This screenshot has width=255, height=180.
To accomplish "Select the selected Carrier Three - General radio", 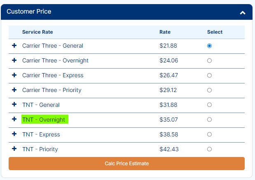I will point(209,46).
